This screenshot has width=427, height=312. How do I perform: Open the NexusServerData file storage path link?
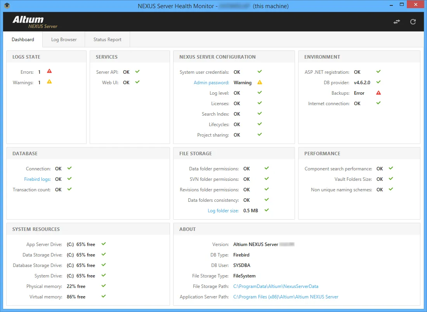pyautogui.click(x=276, y=286)
